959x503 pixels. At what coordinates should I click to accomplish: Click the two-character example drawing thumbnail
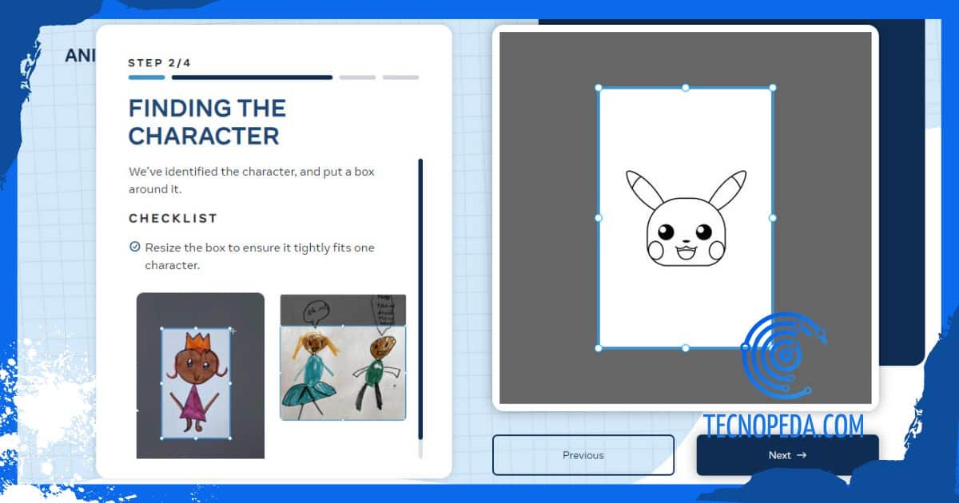pos(343,357)
